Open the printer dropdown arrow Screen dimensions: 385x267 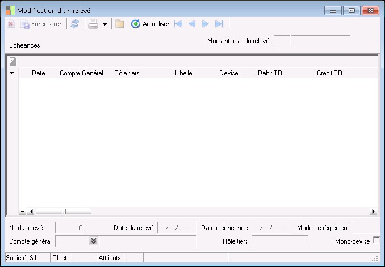click(x=104, y=24)
